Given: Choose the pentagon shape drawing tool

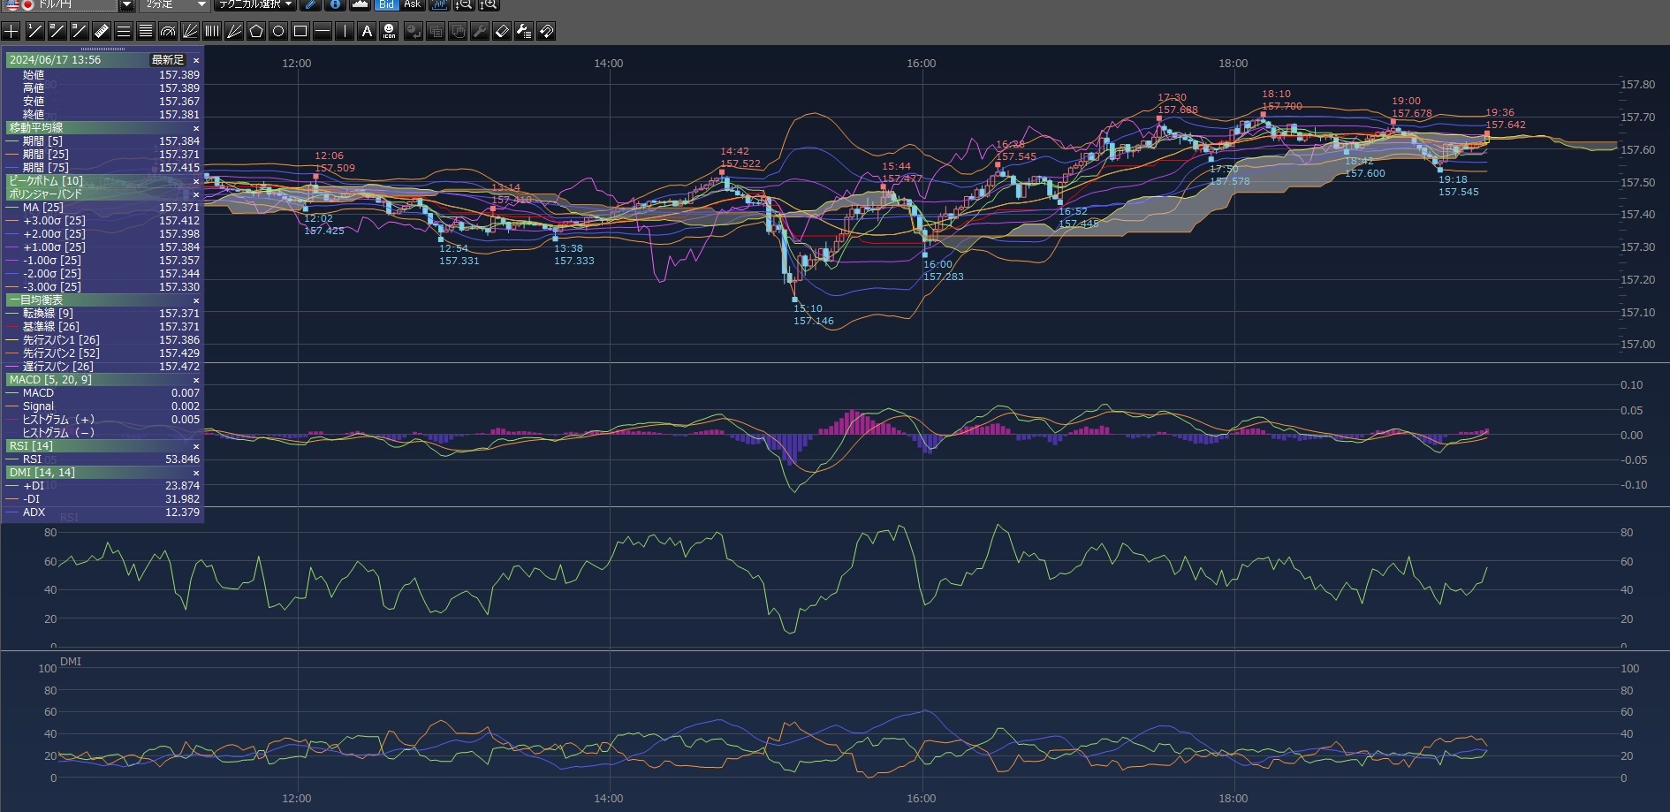Looking at the screenshot, I should (256, 32).
